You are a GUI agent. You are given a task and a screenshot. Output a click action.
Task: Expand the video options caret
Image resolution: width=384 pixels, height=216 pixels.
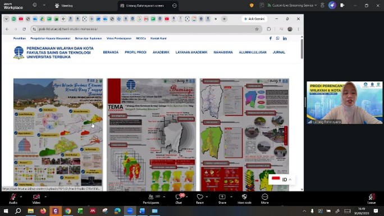pos(45,196)
